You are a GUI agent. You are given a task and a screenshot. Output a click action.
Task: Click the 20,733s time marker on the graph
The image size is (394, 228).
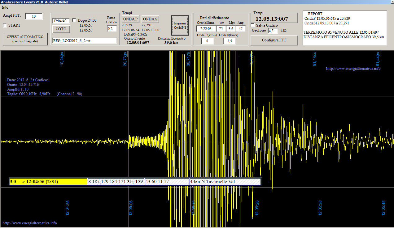pos(125,59)
